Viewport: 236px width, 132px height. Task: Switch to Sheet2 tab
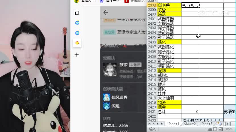pos(190,124)
